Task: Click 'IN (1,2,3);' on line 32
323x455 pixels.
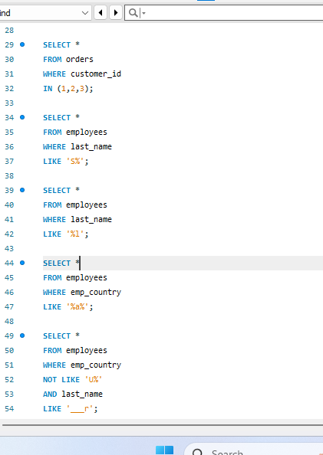Action: click(x=68, y=89)
